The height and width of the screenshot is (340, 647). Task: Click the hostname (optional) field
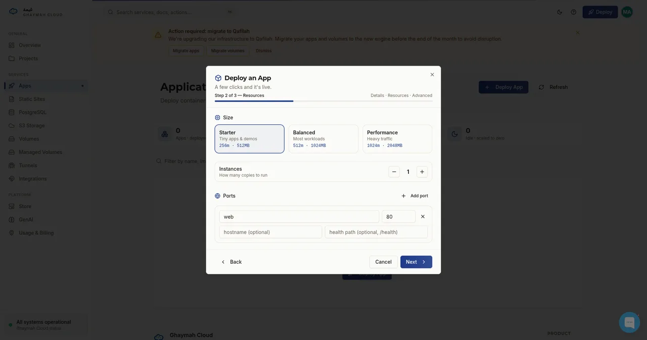pyautogui.click(x=270, y=232)
